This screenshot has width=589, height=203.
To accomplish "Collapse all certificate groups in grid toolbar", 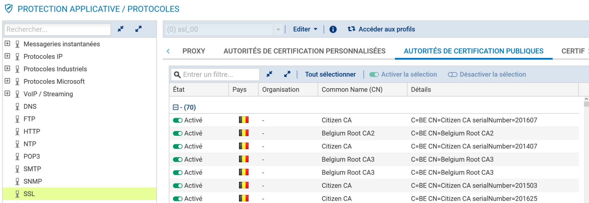I will click(269, 74).
